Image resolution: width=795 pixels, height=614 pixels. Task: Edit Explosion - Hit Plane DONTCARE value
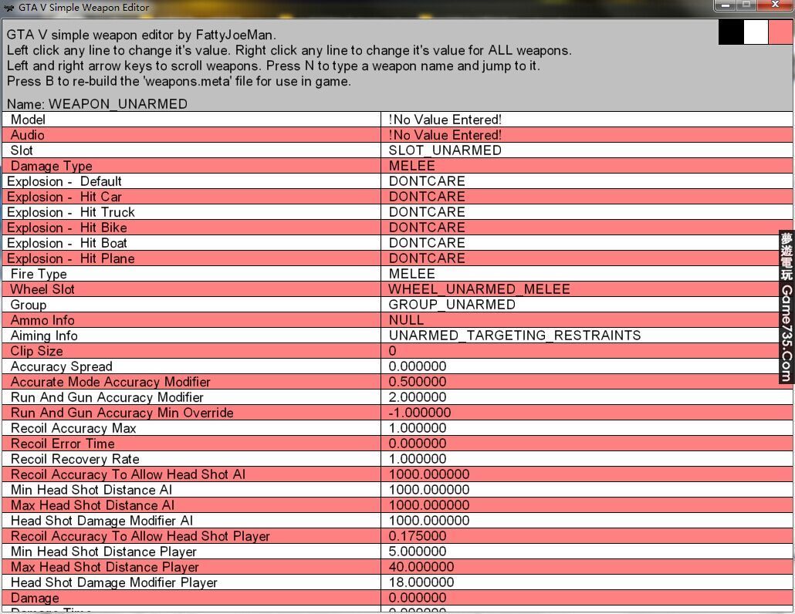point(427,259)
